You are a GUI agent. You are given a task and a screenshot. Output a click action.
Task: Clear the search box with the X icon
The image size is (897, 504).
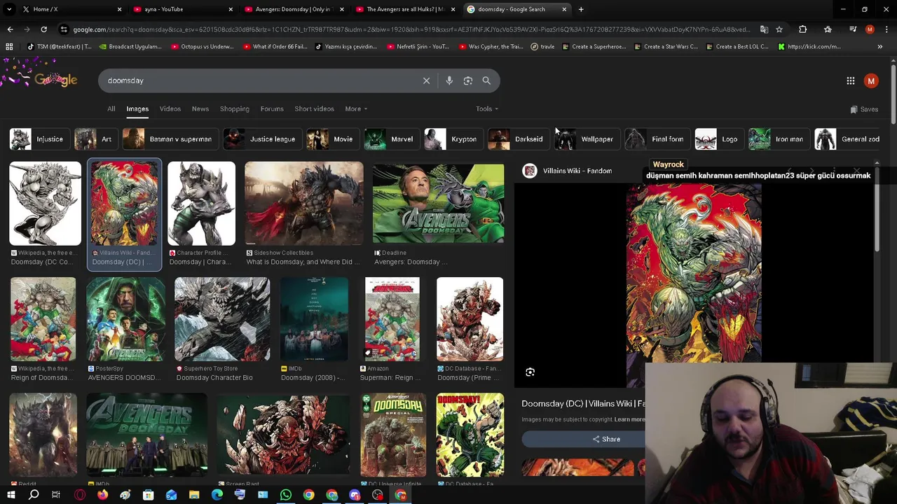pyautogui.click(x=426, y=80)
